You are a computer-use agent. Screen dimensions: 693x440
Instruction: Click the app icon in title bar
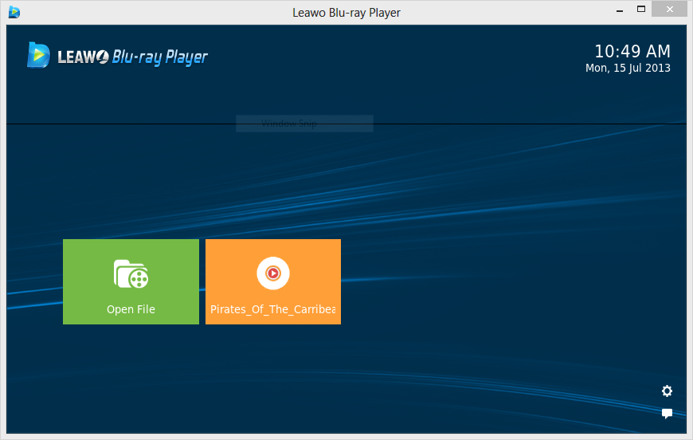pyautogui.click(x=14, y=12)
